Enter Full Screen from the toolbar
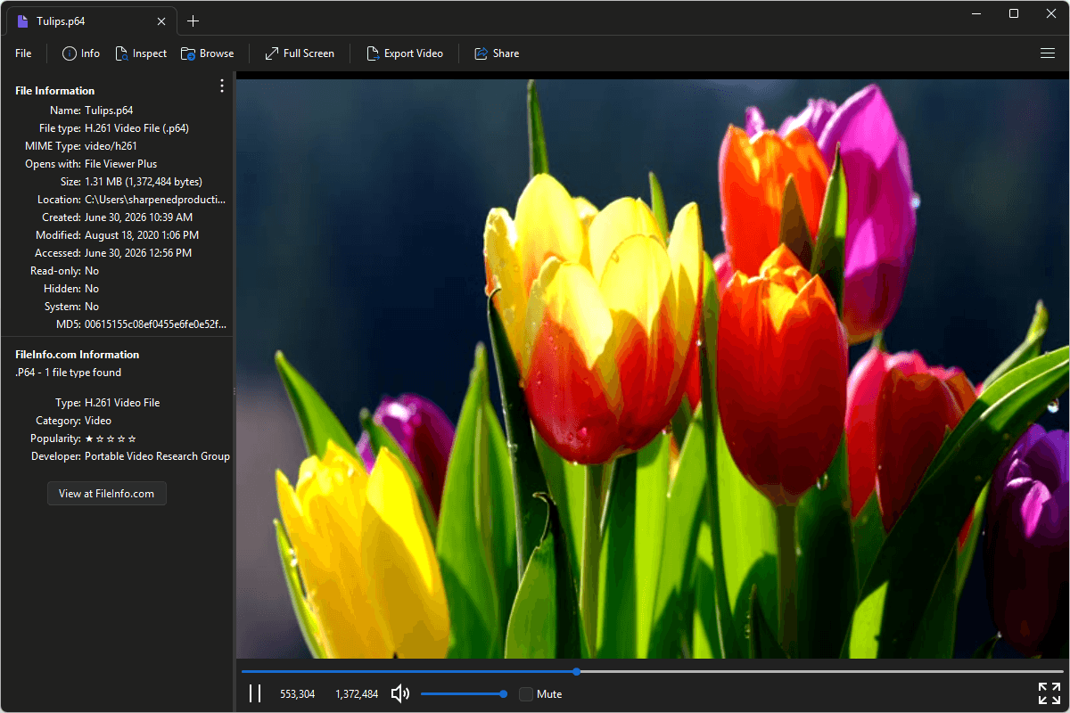Image resolution: width=1070 pixels, height=713 pixels. [300, 53]
